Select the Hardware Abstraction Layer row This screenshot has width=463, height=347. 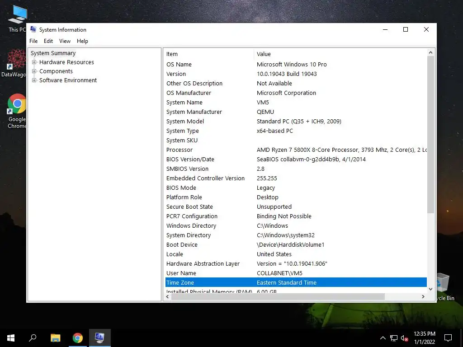point(296,263)
